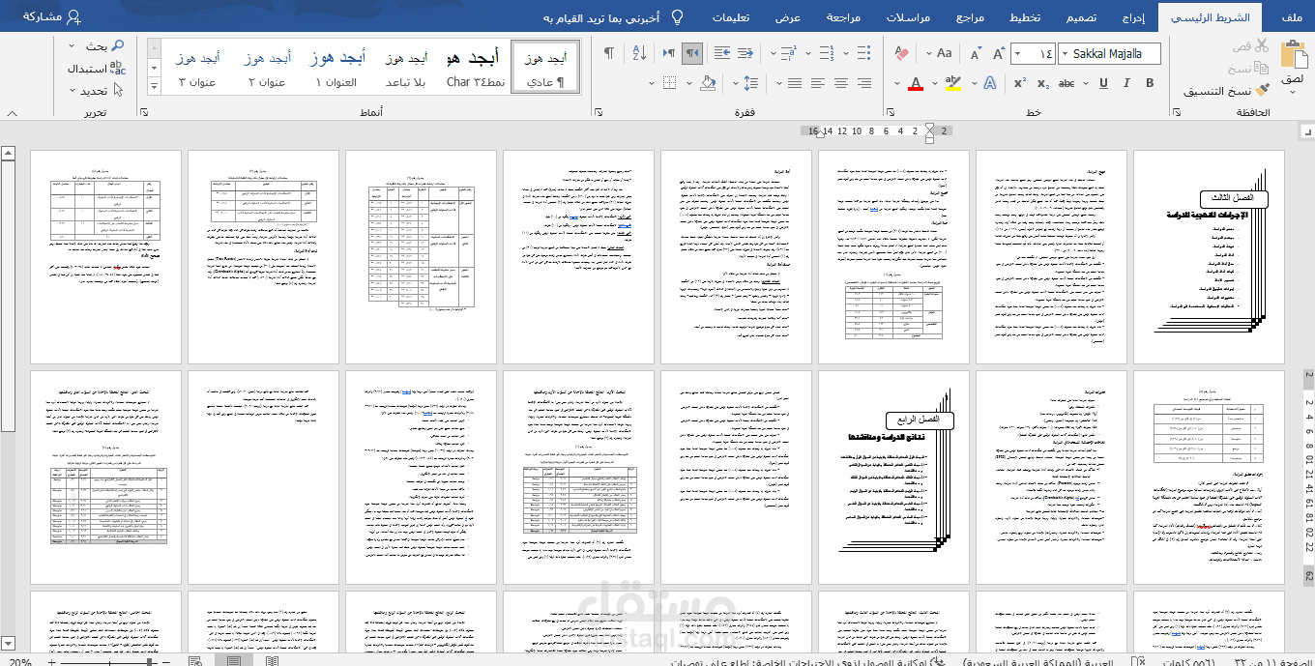Viewport: 1315px width, 666px height.
Task: Toggle Underline formatting (U)
Action: 1103,83
